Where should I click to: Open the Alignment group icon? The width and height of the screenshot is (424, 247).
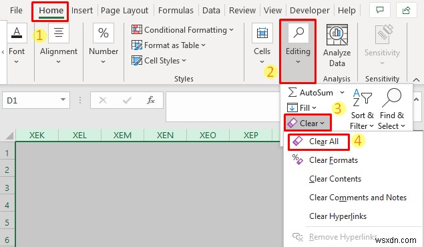pos(59,33)
